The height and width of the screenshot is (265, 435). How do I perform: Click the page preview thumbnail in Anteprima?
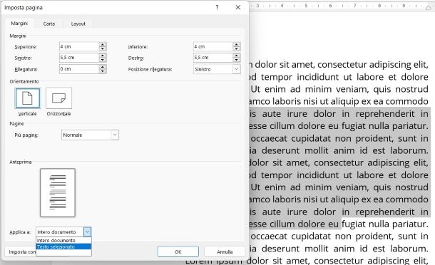pos(58,192)
